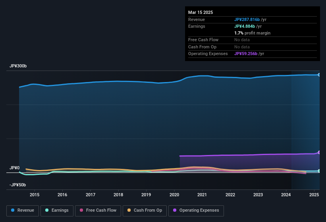Click the JP¥300b y-axis label
Image resolution: width=326 pixels, height=222 pixels.
(x=18, y=66)
